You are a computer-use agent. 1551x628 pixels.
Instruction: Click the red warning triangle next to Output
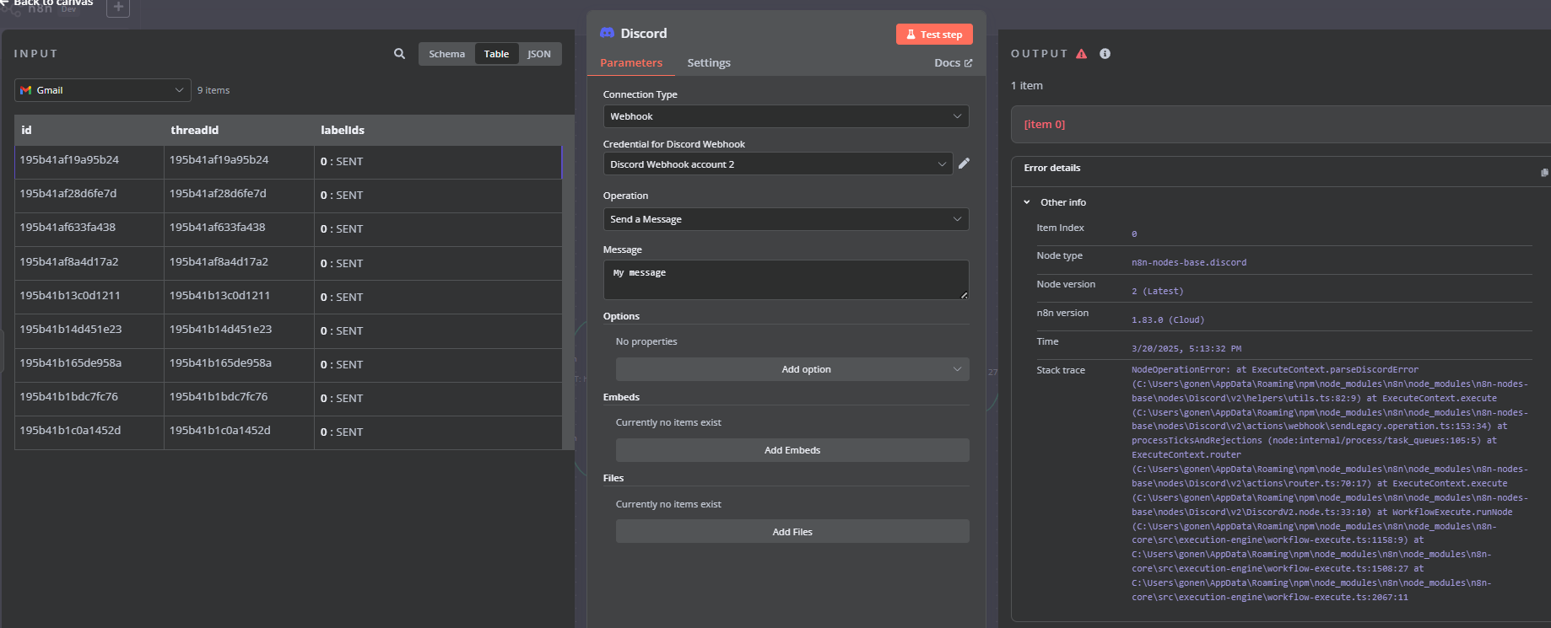click(x=1082, y=54)
